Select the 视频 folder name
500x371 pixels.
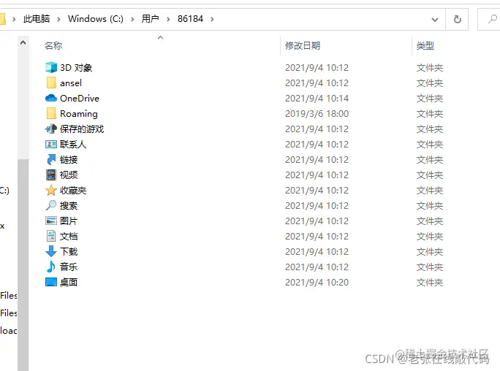pos(69,175)
